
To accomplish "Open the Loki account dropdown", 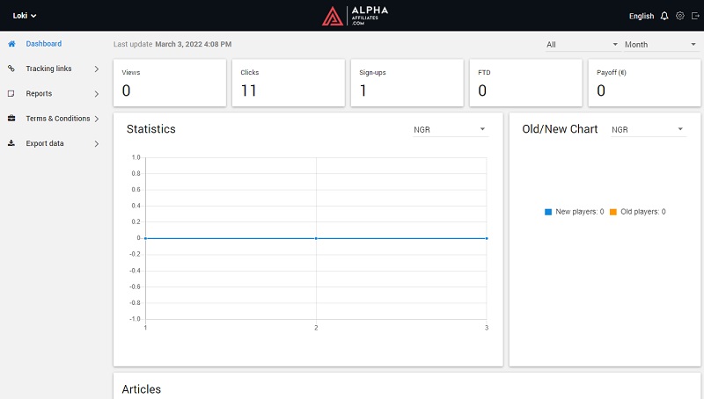I will coord(25,16).
